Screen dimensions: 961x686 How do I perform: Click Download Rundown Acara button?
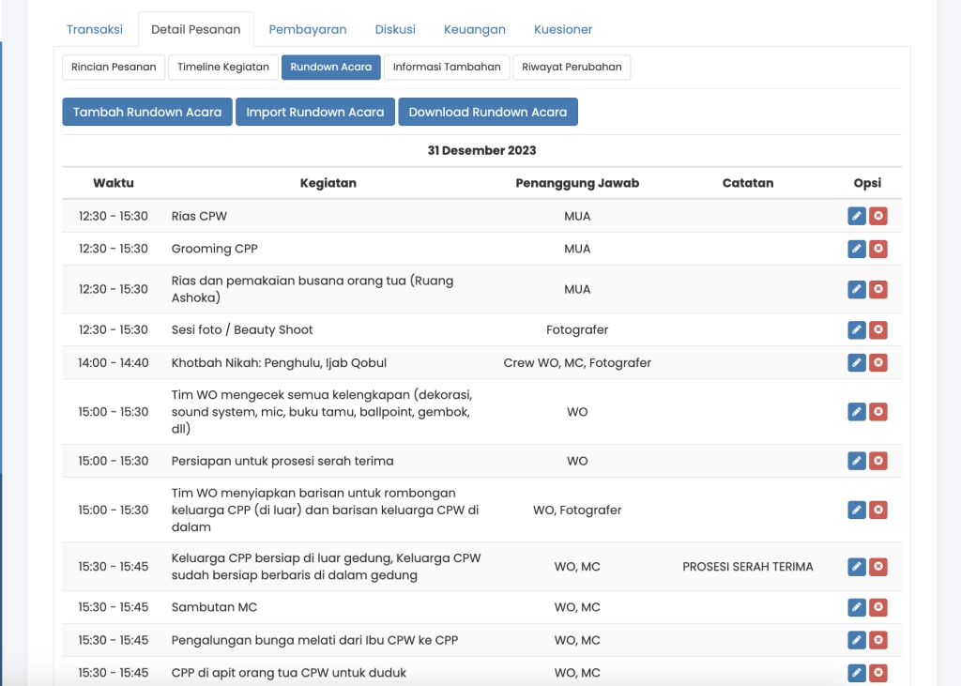click(488, 111)
